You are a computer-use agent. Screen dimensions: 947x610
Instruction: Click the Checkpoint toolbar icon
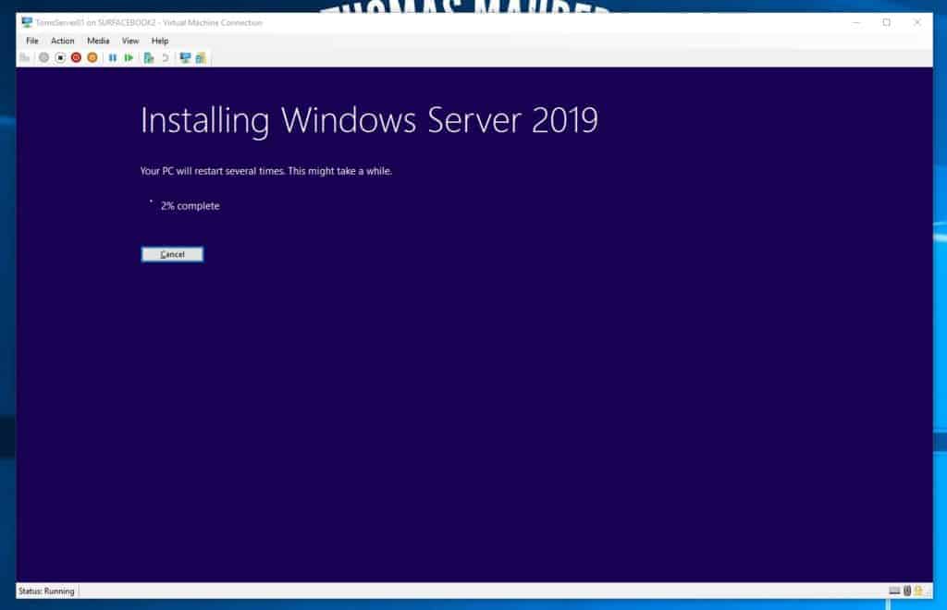point(149,58)
